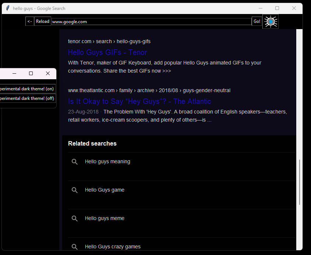Click the back arrow icon
This screenshot has width=311, height=255.
click(29, 21)
